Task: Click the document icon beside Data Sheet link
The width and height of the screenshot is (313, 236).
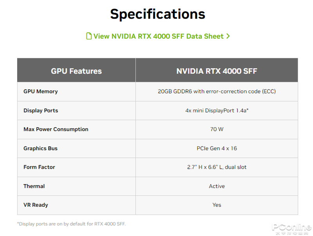Action: (89, 36)
